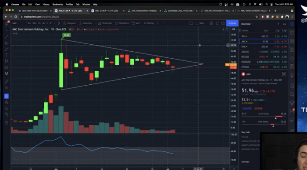Select DOGEUSD row in the watchlist

click(x=264, y=62)
